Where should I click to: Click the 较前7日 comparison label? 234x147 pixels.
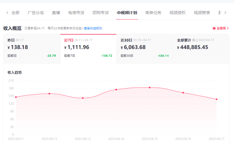(x=70, y=56)
